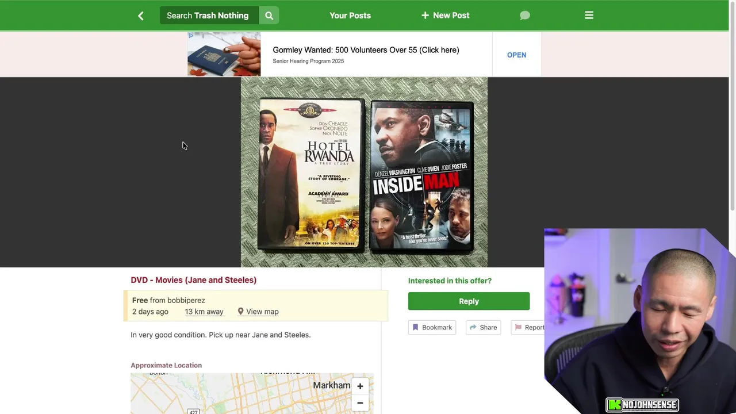Click the magnifying glass search button
The height and width of the screenshot is (414, 736).
269,16
